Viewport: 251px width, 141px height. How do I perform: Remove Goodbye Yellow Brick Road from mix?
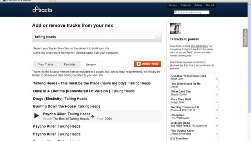click(216, 79)
